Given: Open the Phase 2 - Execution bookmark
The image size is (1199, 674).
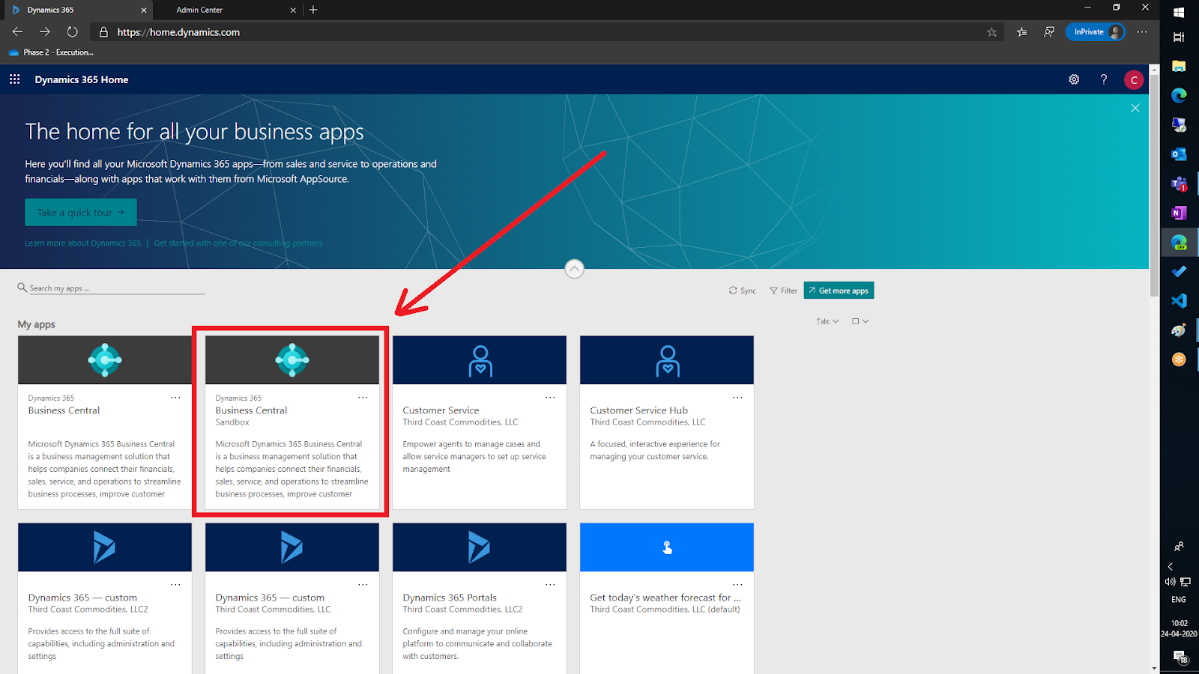Looking at the screenshot, I should (51, 52).
